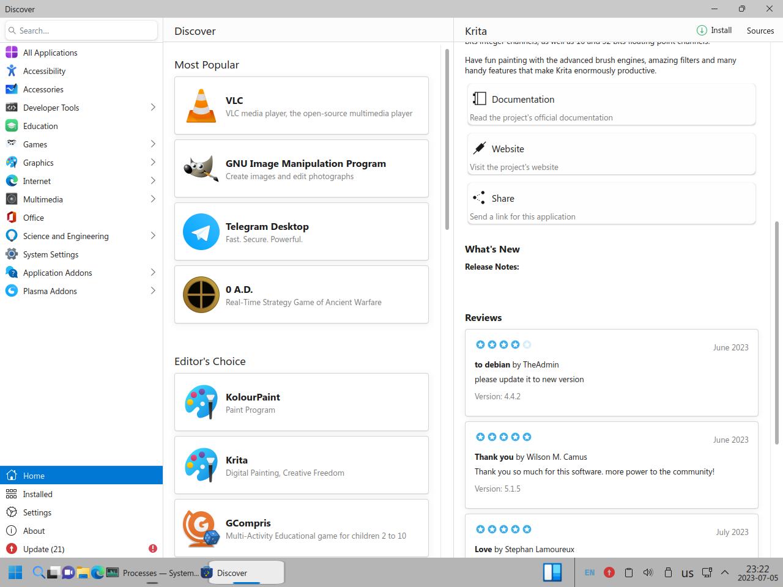
Task: Click the EN language indicator in the tray
Action: click(590, 573)
